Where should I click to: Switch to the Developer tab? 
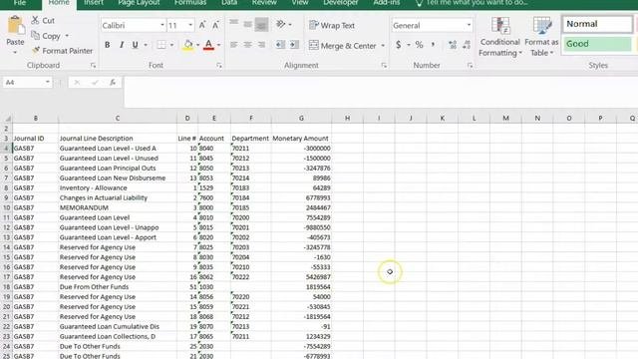tap(341, 3)
